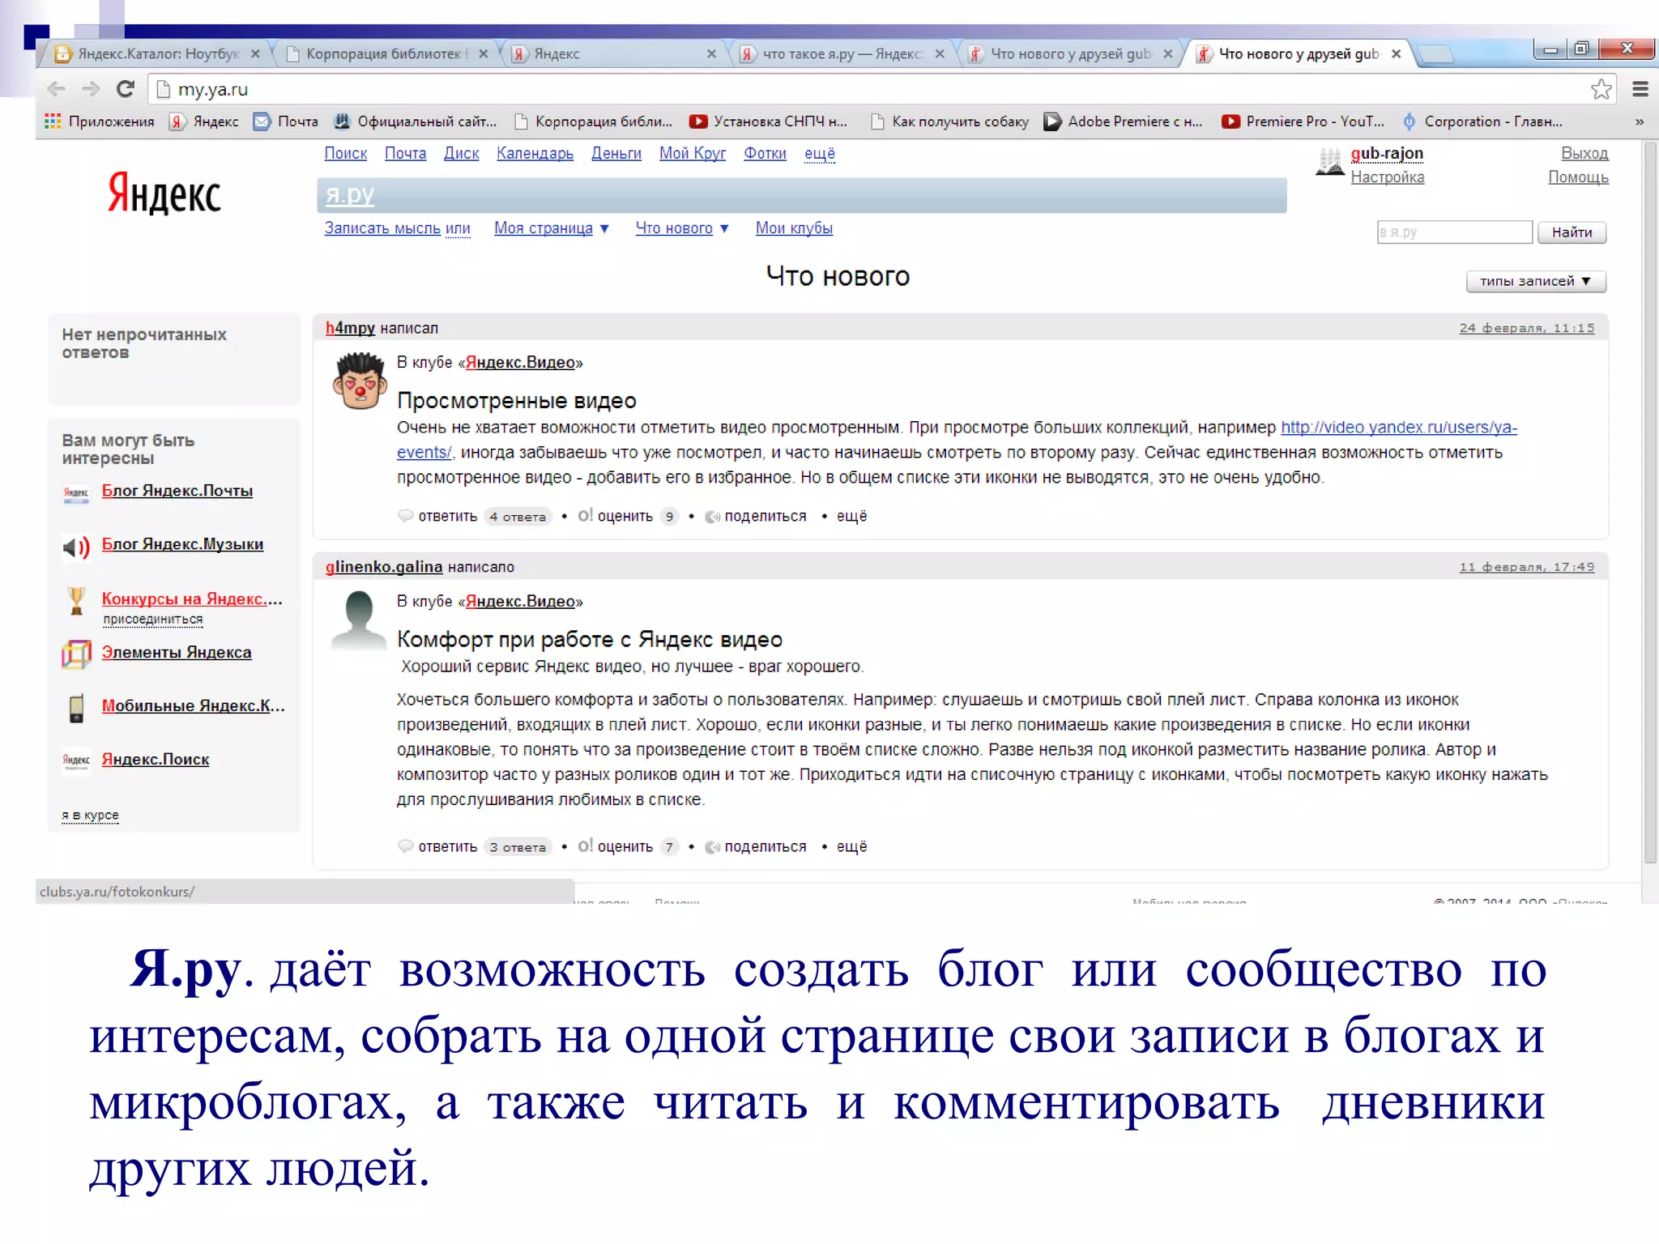Click Выход logout link
1659x1244 pixels.
click(x=1584, y=153)
